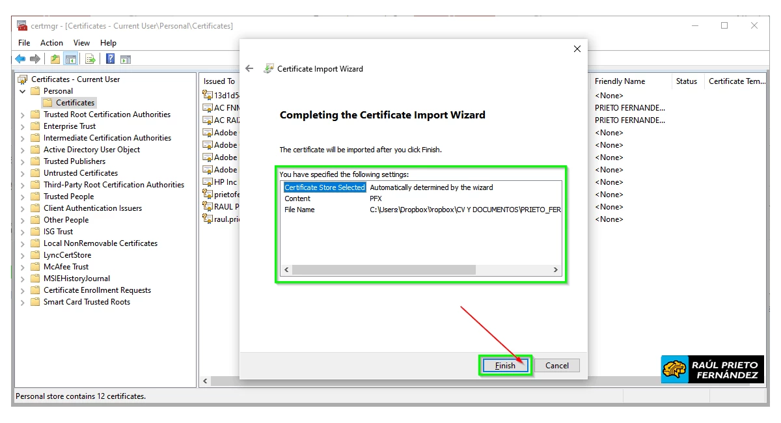Open parent folder using Up One Level icon

56,59
